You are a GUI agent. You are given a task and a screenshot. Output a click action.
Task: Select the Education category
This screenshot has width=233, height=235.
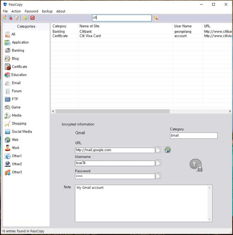(16, 75)
